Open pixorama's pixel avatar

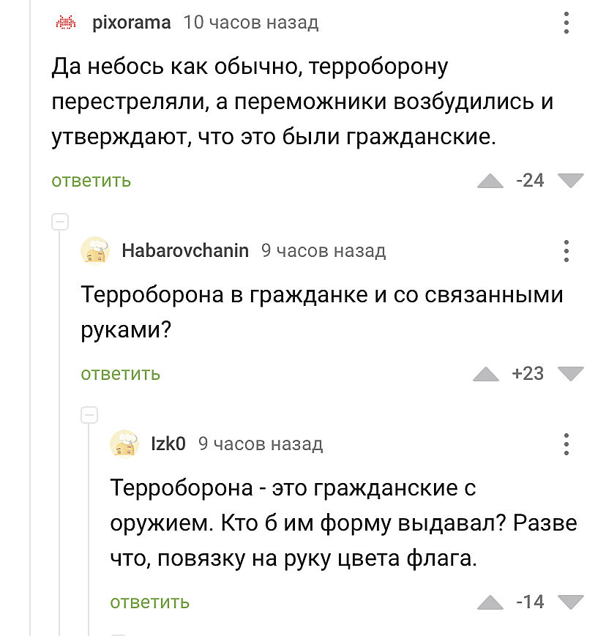point(67,23)
